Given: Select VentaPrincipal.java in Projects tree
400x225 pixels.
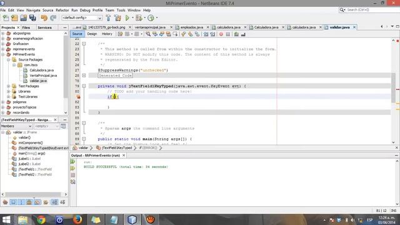Looking at the screenshot, I should (x=43, y=76).
